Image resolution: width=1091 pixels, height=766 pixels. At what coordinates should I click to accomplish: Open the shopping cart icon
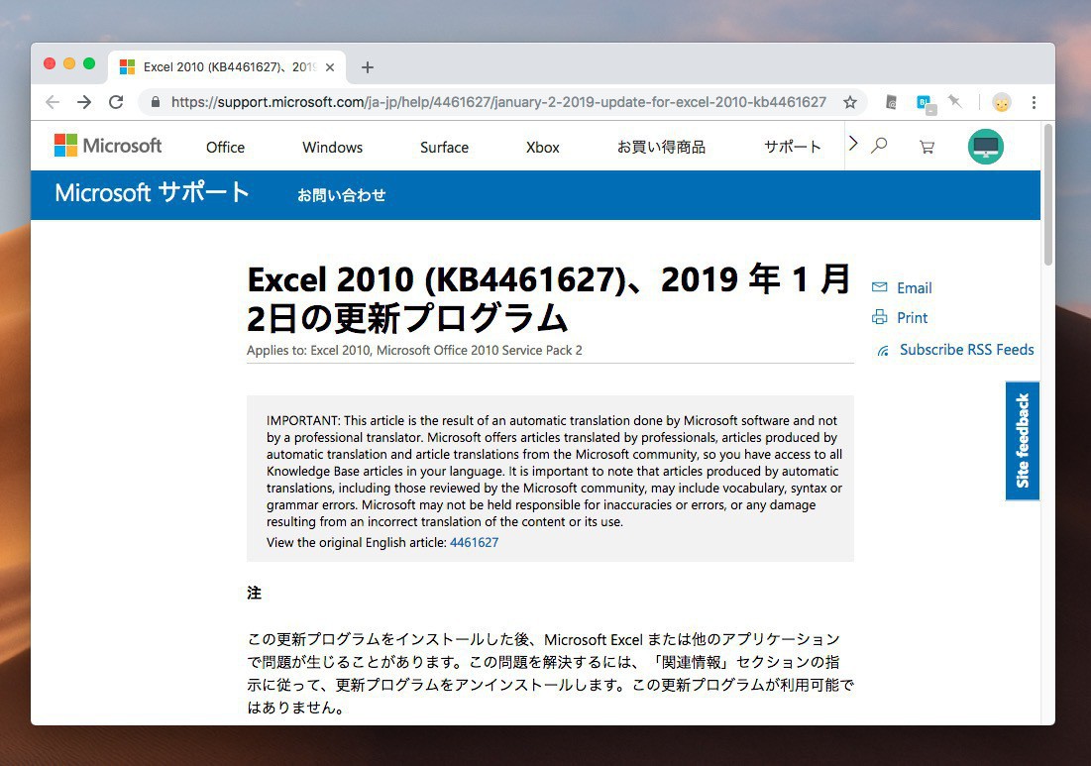[927, 147]
